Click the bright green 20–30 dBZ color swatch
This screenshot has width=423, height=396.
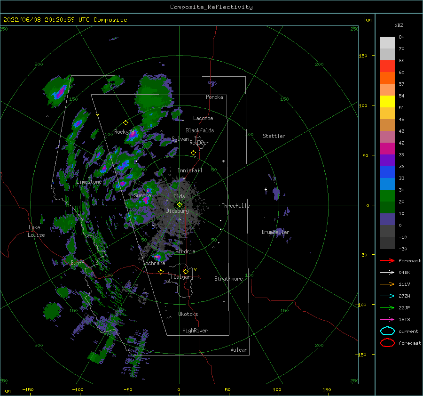387,196
